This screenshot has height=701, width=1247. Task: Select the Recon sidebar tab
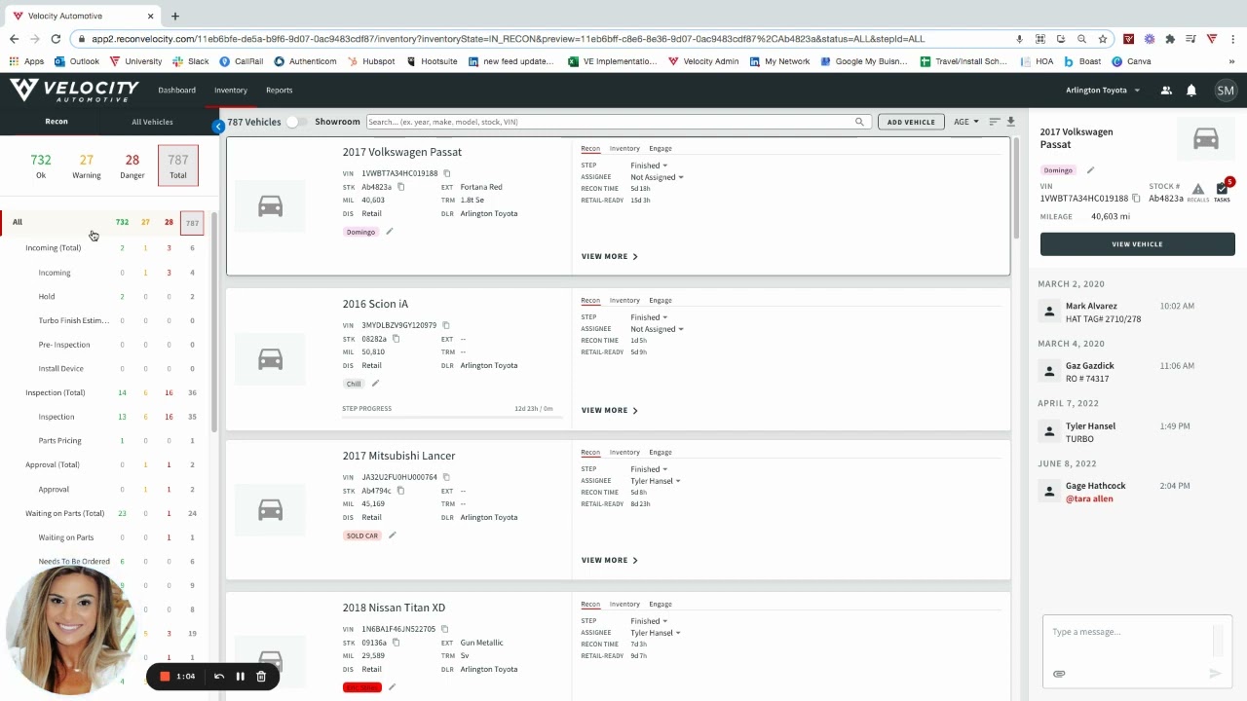tap(57, 122)
